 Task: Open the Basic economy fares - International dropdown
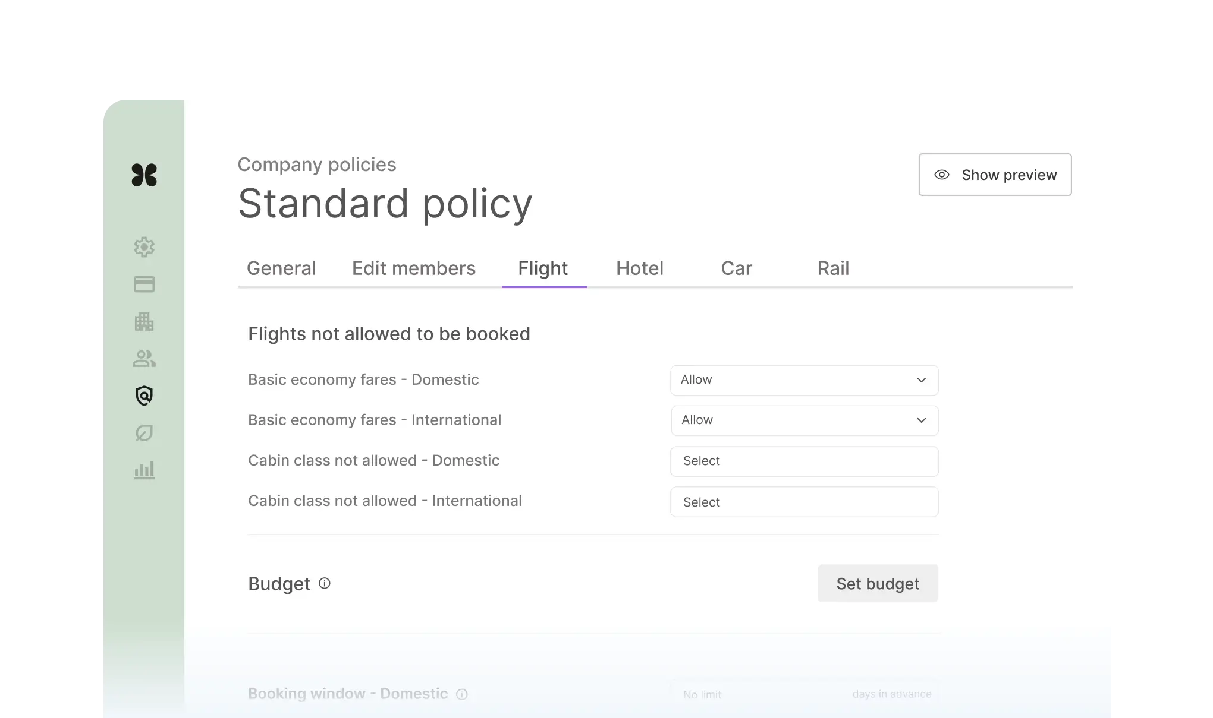click(x=804, y=420)
